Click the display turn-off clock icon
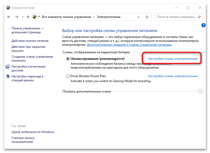Viewport: 210px width, 153px height. tap(7, 67)
